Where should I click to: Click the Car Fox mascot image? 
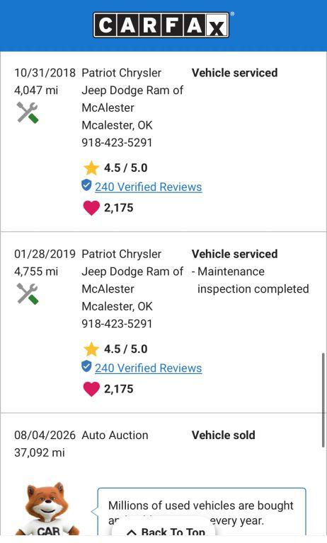[47, 509]
